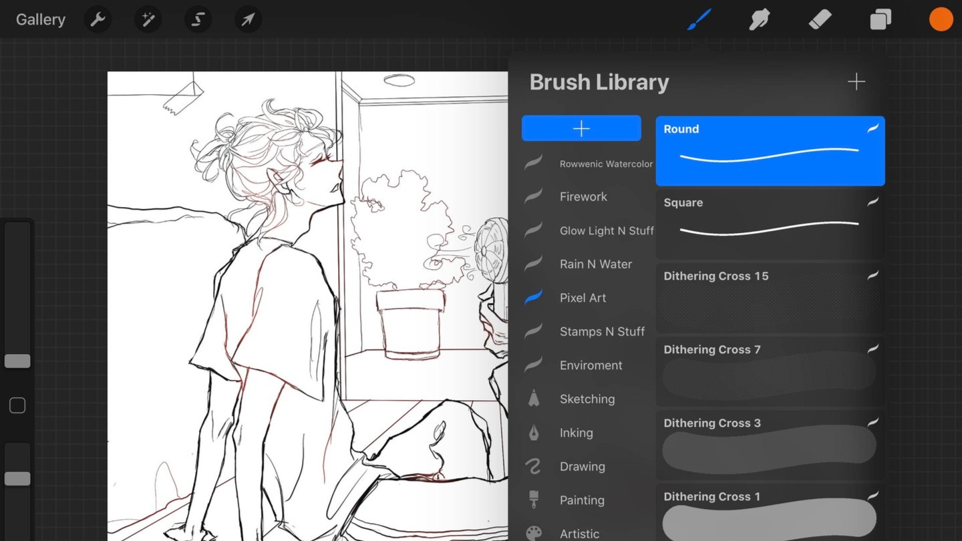Select the Smudge finger tool
The width and height of the screenshot is (962, 541).
[x=760, y=19]
